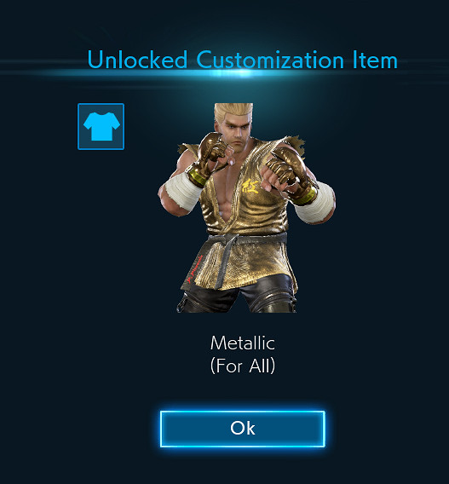Confirm the unlock with the Ok button

pos(243,429)
